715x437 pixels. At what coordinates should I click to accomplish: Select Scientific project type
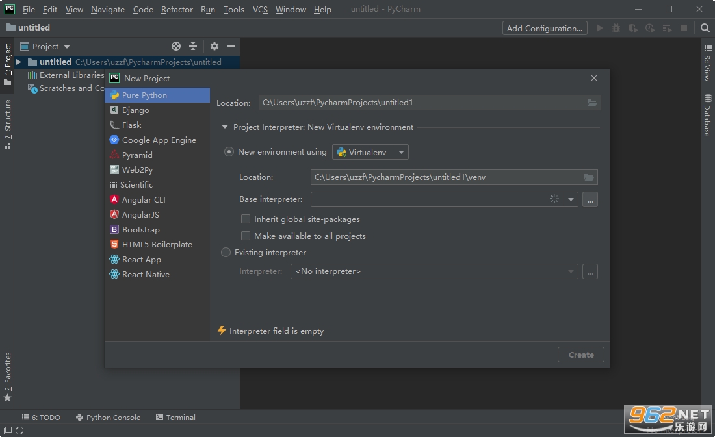click(157, 184)
